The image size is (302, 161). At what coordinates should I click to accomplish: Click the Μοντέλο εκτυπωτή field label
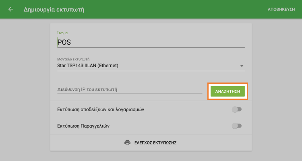click(x=73, y=59)
